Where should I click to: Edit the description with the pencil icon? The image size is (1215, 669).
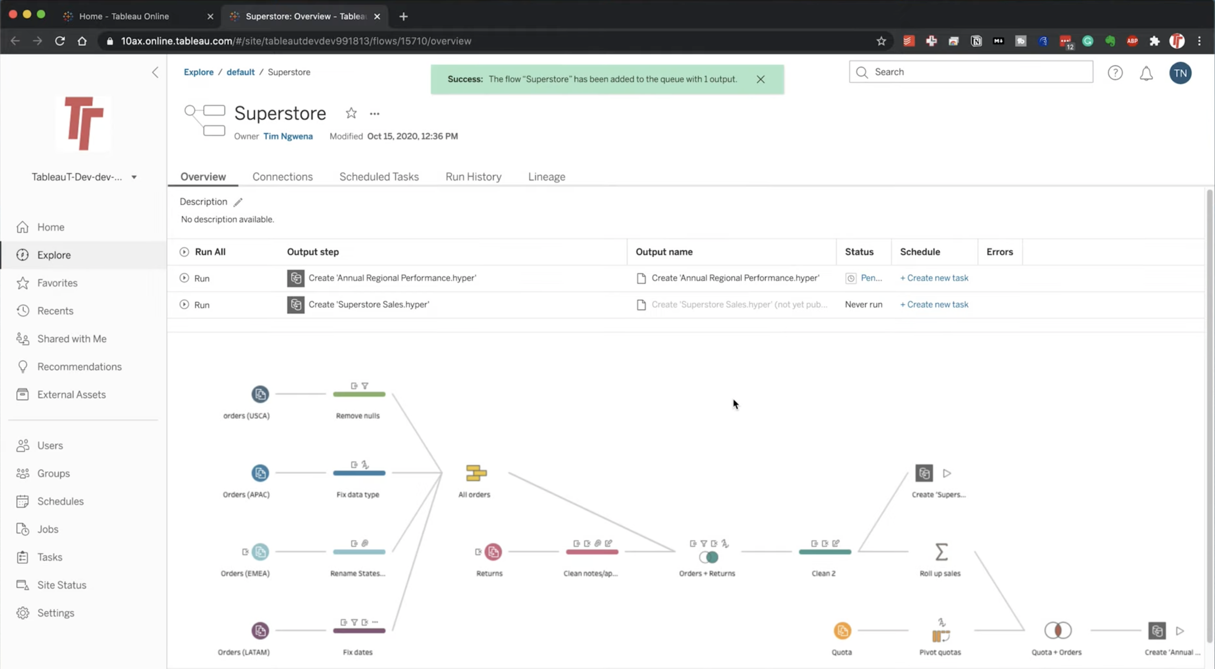238,202
